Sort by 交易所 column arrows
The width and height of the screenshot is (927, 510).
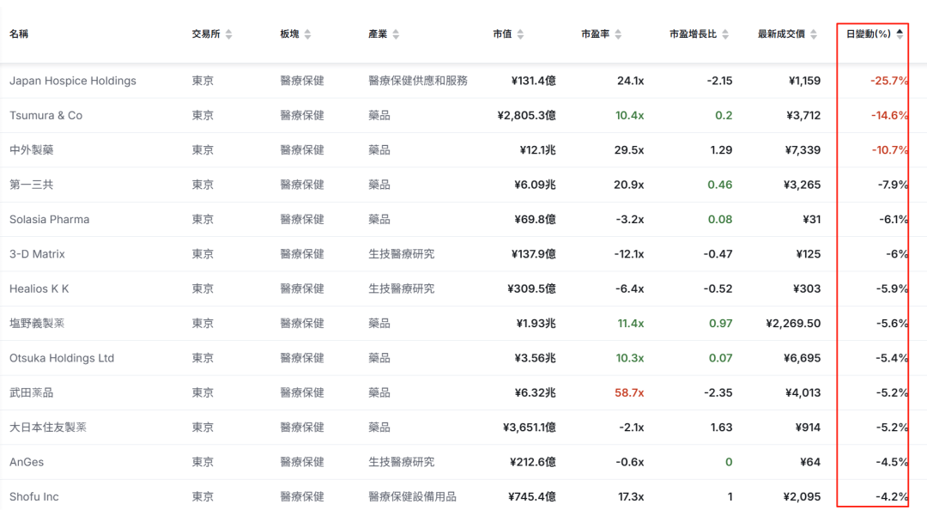[x=229, y=34]
